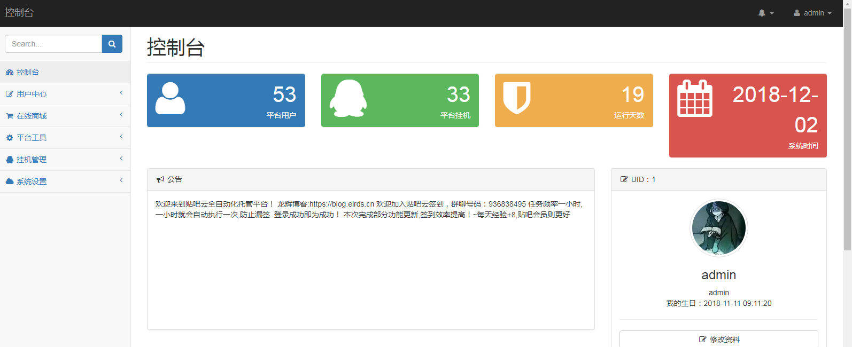Screen dimensions: 852x347
Task: Click the admin avatar picture
Action: pyautogui.click(x=718, y=228)
